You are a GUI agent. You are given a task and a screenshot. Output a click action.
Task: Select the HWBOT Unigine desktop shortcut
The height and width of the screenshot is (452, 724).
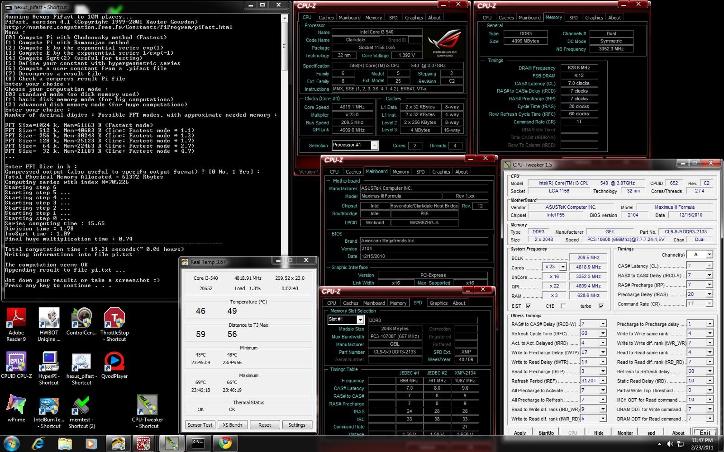pos(49,325)
